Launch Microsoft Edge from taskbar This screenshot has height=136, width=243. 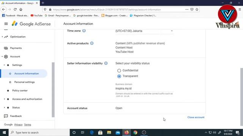click(x=92, y=133)
